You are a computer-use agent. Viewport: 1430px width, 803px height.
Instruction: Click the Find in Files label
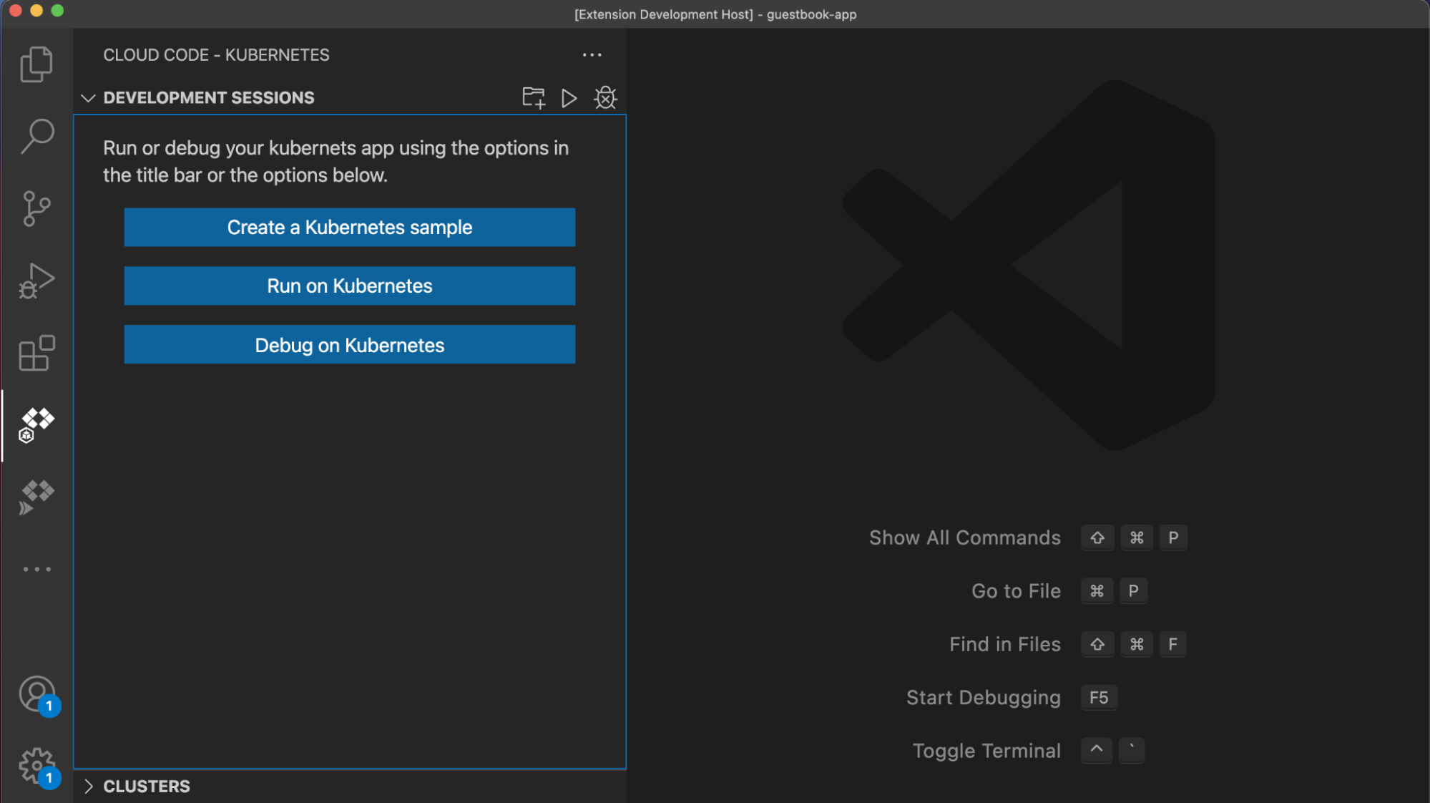coord(1004,645)
